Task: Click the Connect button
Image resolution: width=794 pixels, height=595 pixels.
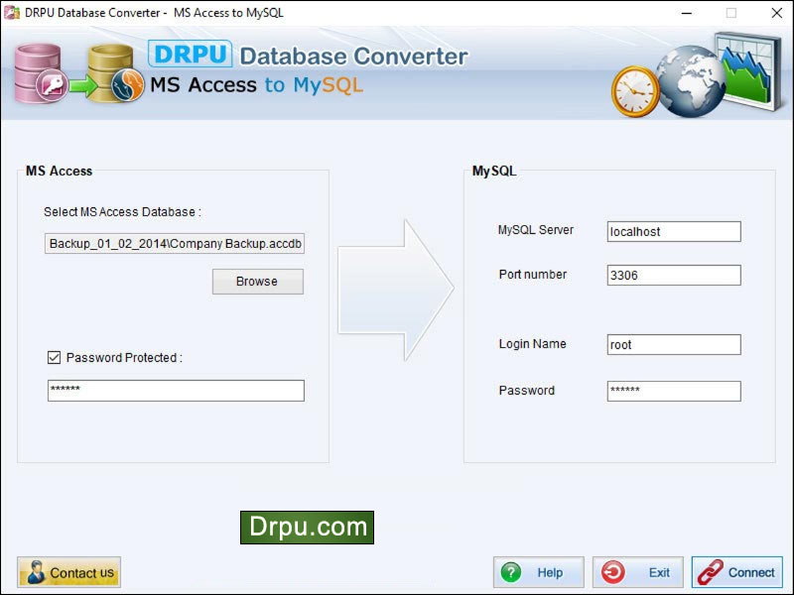Action: pyautogui.click(x=738, y=572)
